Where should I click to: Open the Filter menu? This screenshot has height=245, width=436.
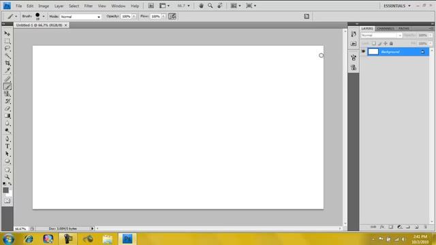click(89, 6)
